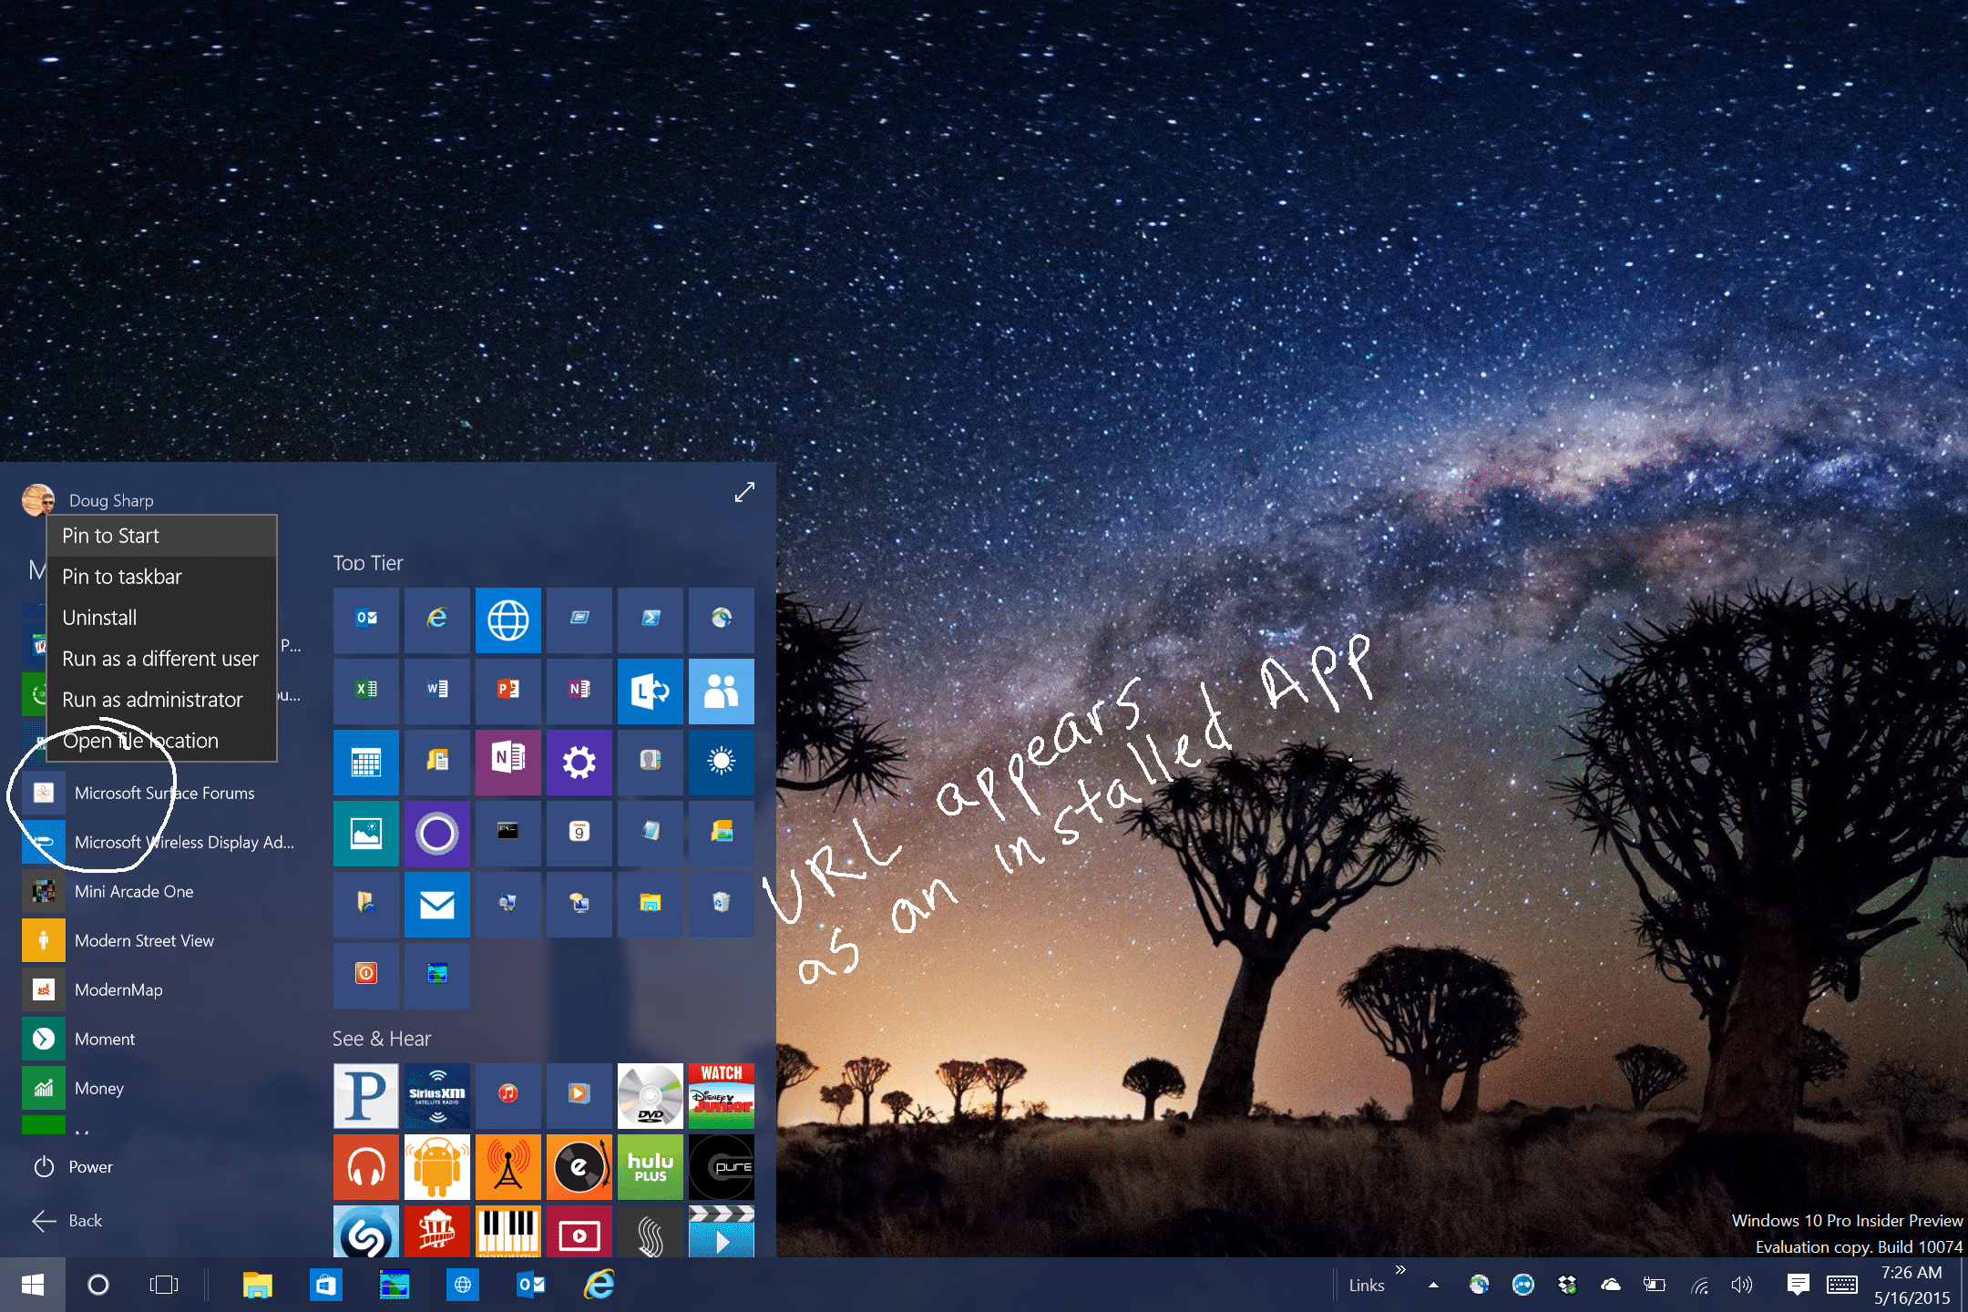
Task: Open the People tile
Action: coord(721,691)
